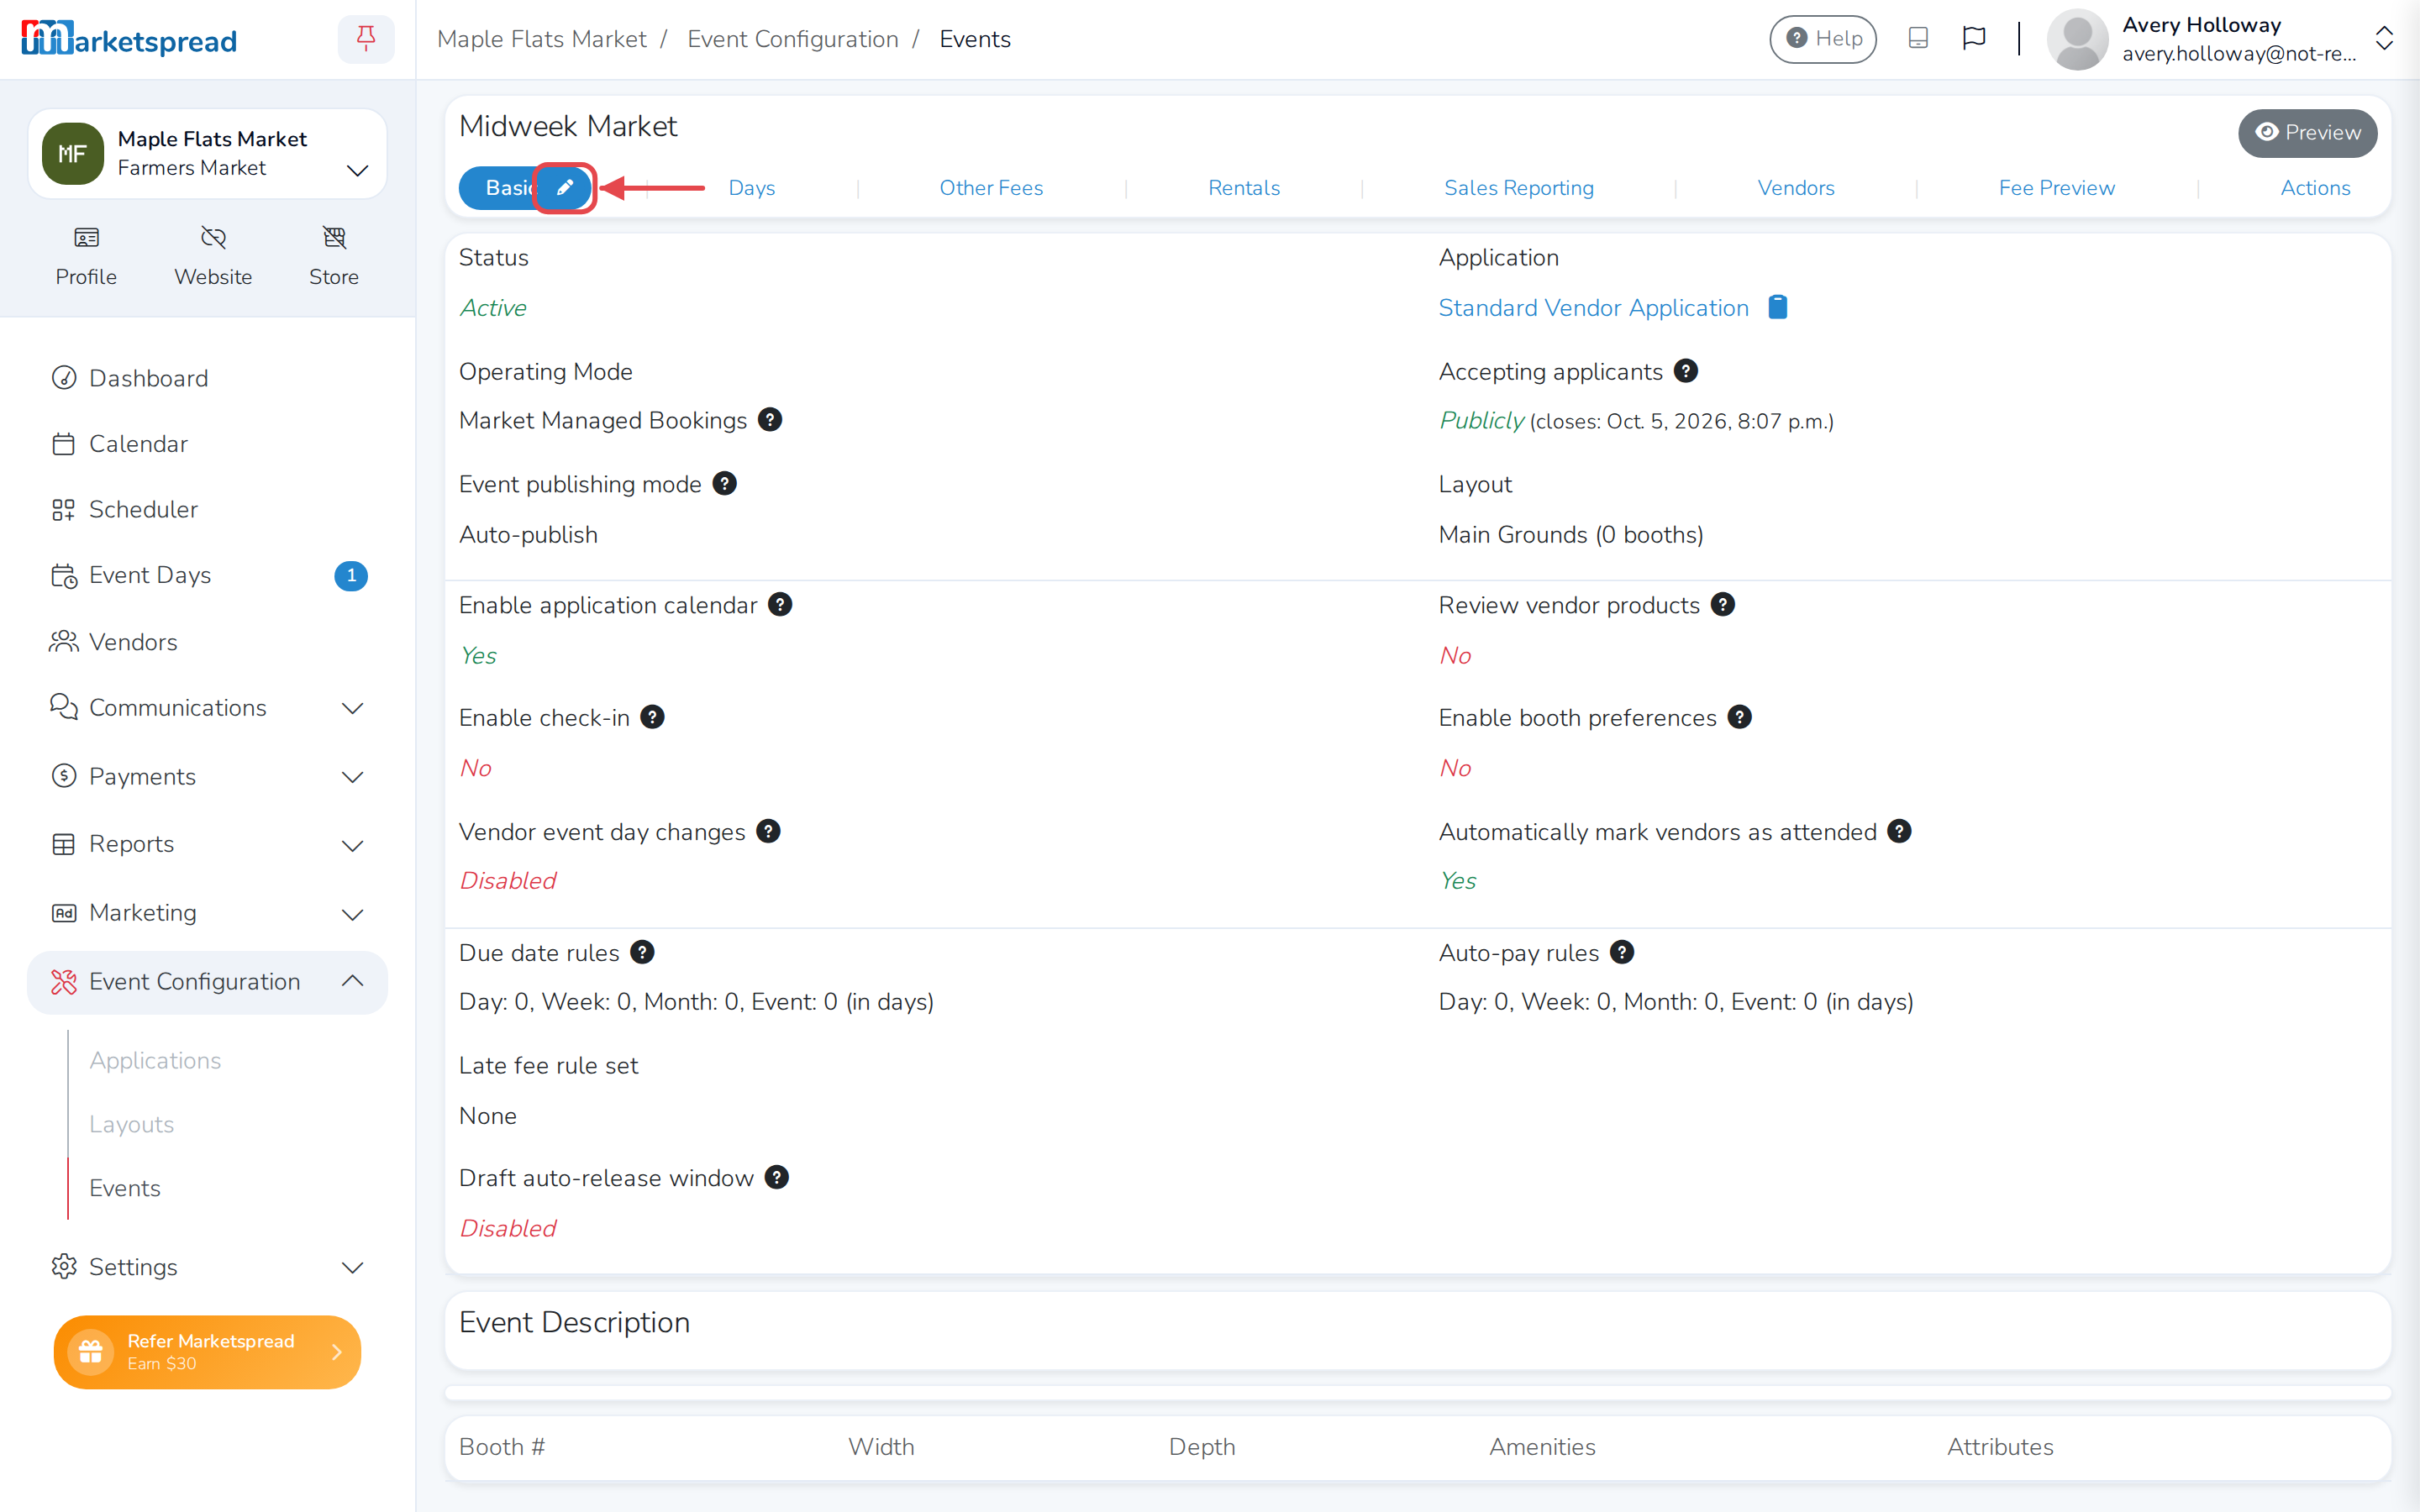Click the book documentation icon in header
This screenshot has width=2420, height=1512.
(x=1918, y=39)
